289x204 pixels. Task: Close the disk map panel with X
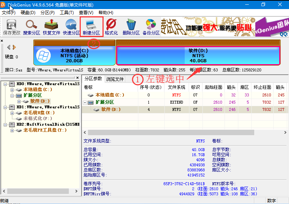click(x=2, y=41)
